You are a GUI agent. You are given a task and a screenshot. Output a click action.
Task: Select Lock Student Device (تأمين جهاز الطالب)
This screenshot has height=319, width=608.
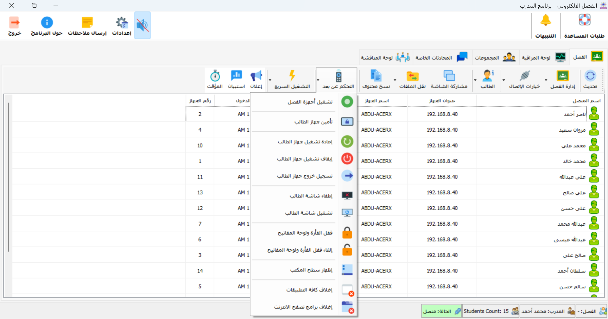click(313, 122)
